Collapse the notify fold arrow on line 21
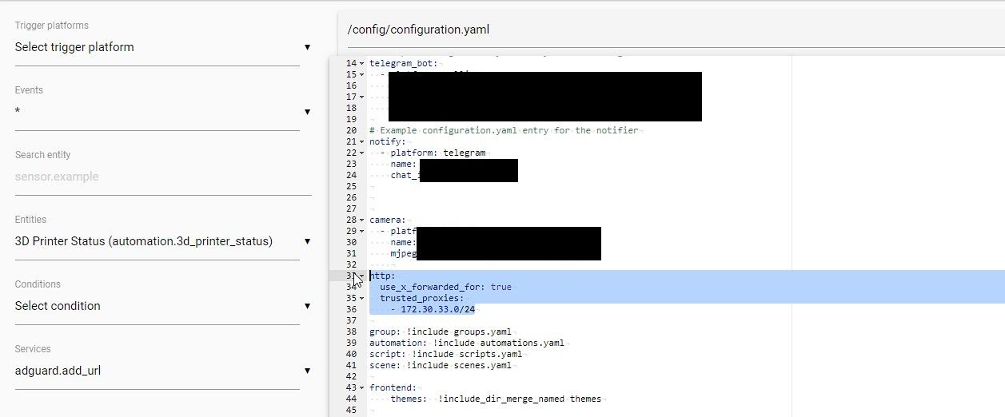 [x=362, y=141]
